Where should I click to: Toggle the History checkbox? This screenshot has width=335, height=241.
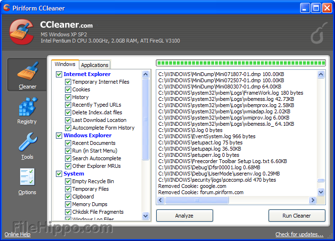(x=68, y=97)
